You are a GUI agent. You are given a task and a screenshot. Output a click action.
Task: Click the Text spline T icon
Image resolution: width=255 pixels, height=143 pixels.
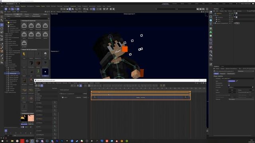click(211, 24)
